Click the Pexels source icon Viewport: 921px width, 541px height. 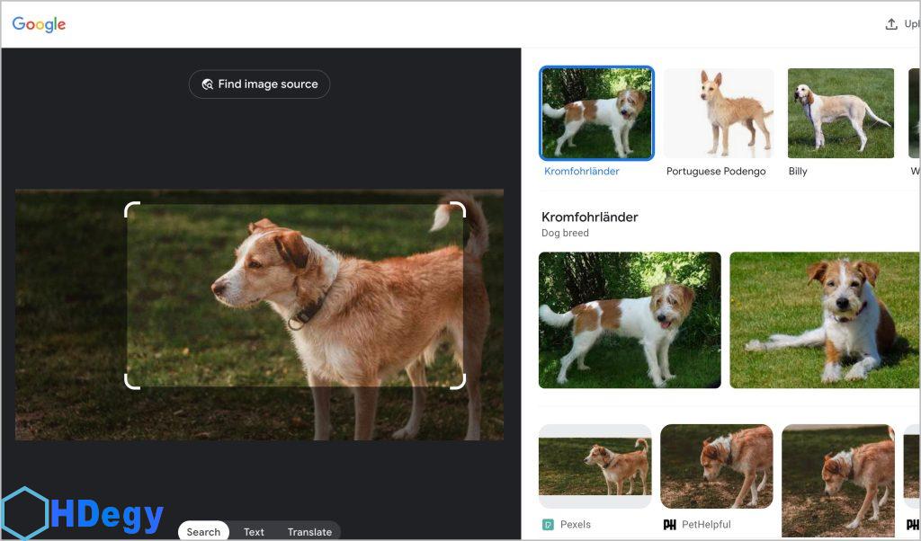pos(548,524)
